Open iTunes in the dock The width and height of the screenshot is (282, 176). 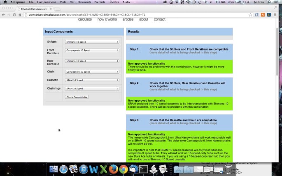pos(83,169)
